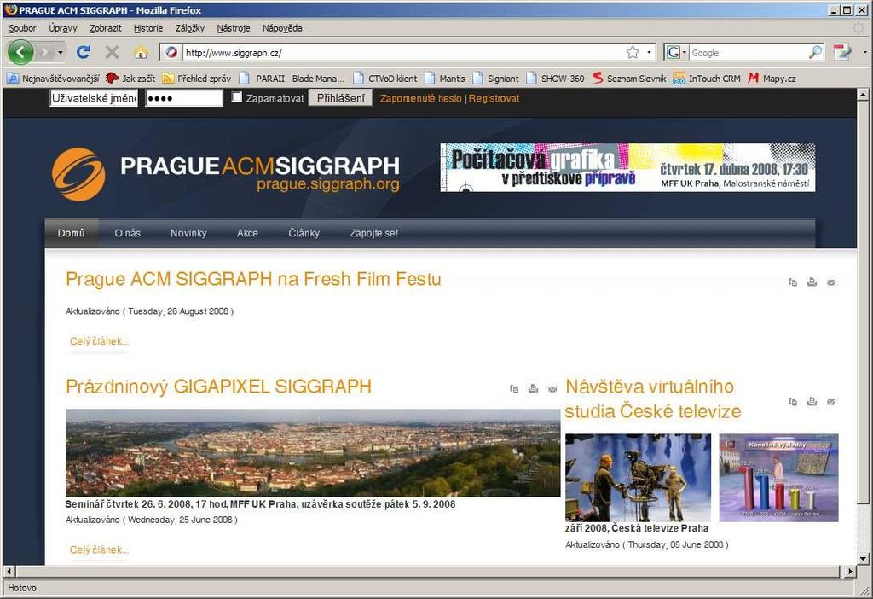873x599 pixels.
Task: Open the Seznam Slovník bookmark
Action: pos(628,79)
